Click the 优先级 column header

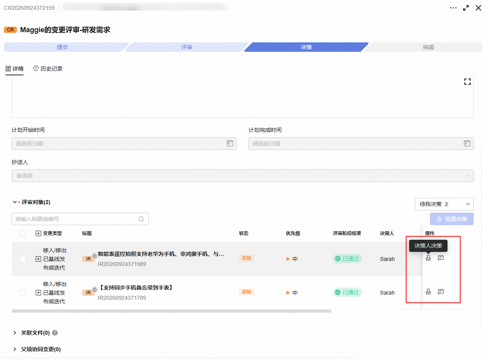click(x=293, y=233)
